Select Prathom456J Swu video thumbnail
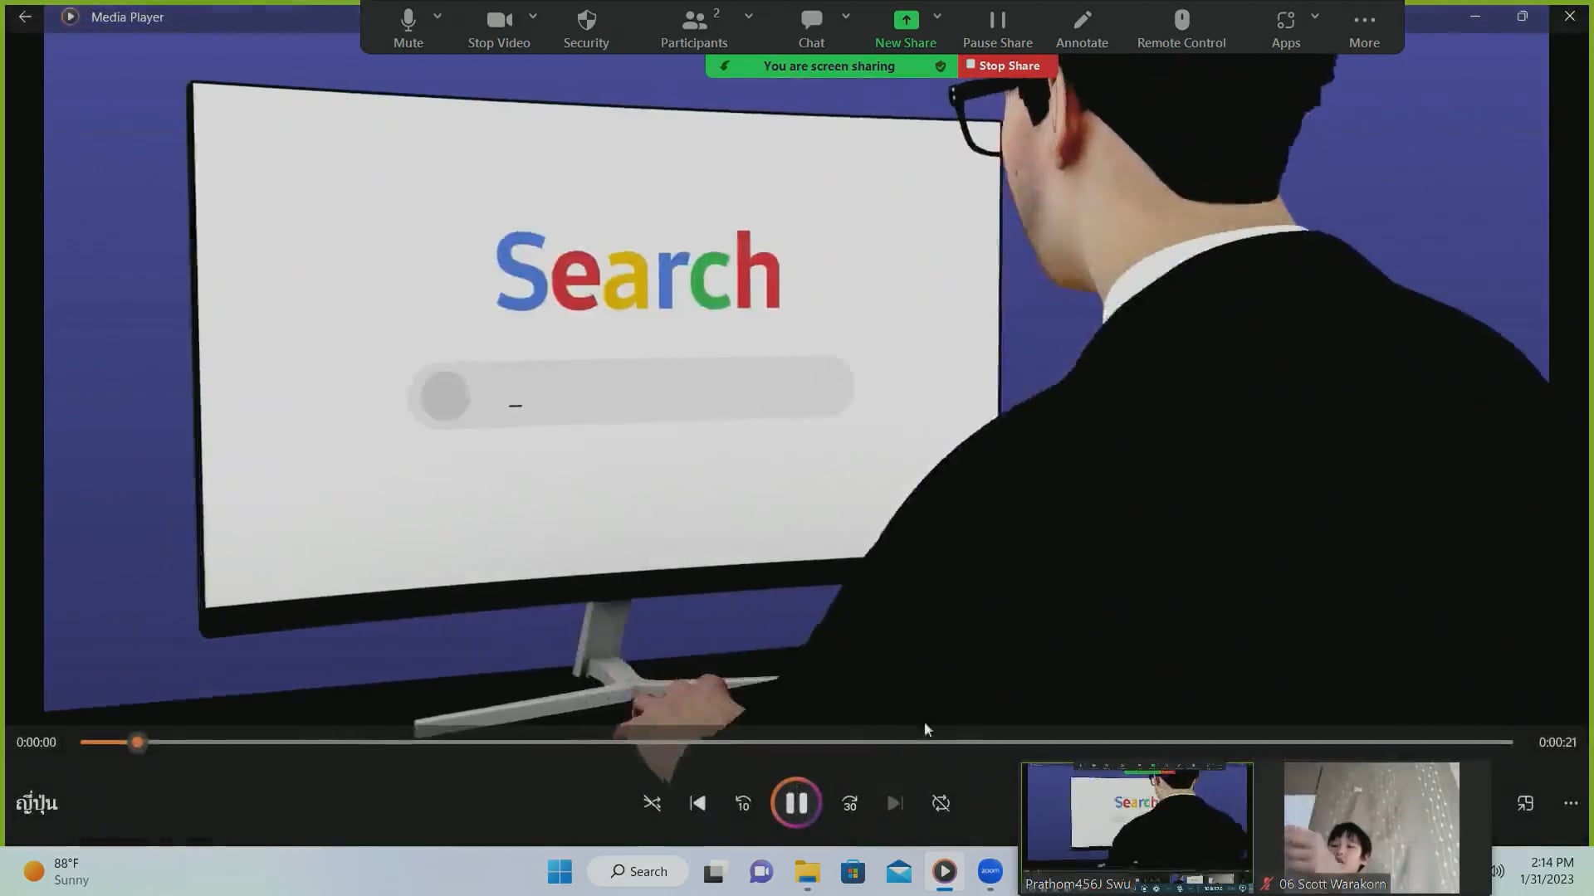Screen dimensions: 1594x896 point(1137,828)
